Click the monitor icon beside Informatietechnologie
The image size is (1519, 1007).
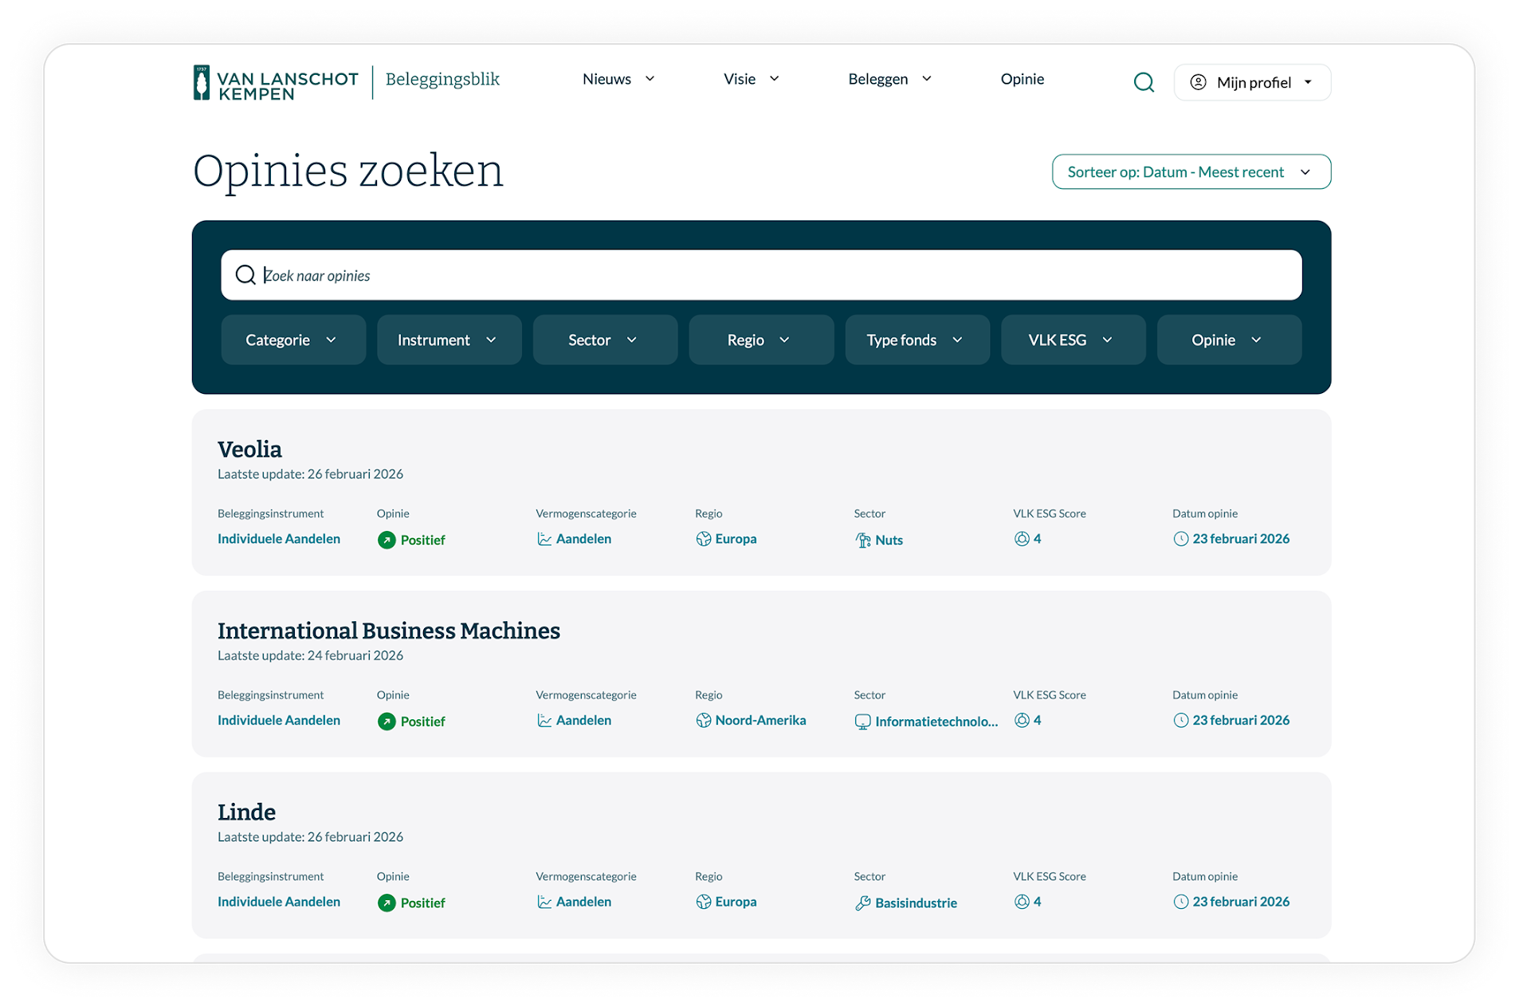862,722
